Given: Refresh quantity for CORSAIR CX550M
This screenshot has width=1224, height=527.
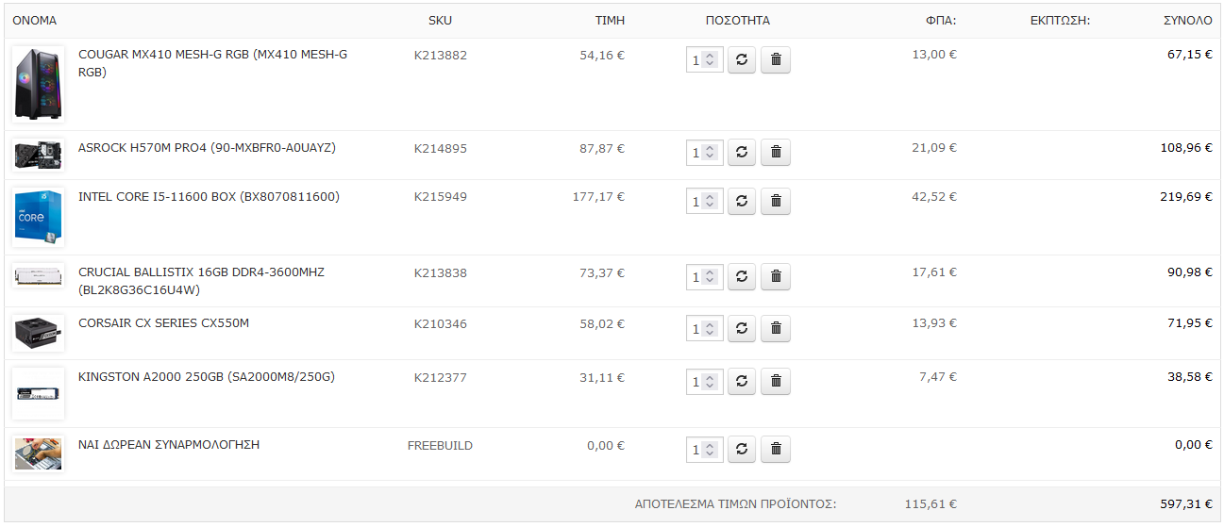Looking at the screenshot, I should 742,328.
